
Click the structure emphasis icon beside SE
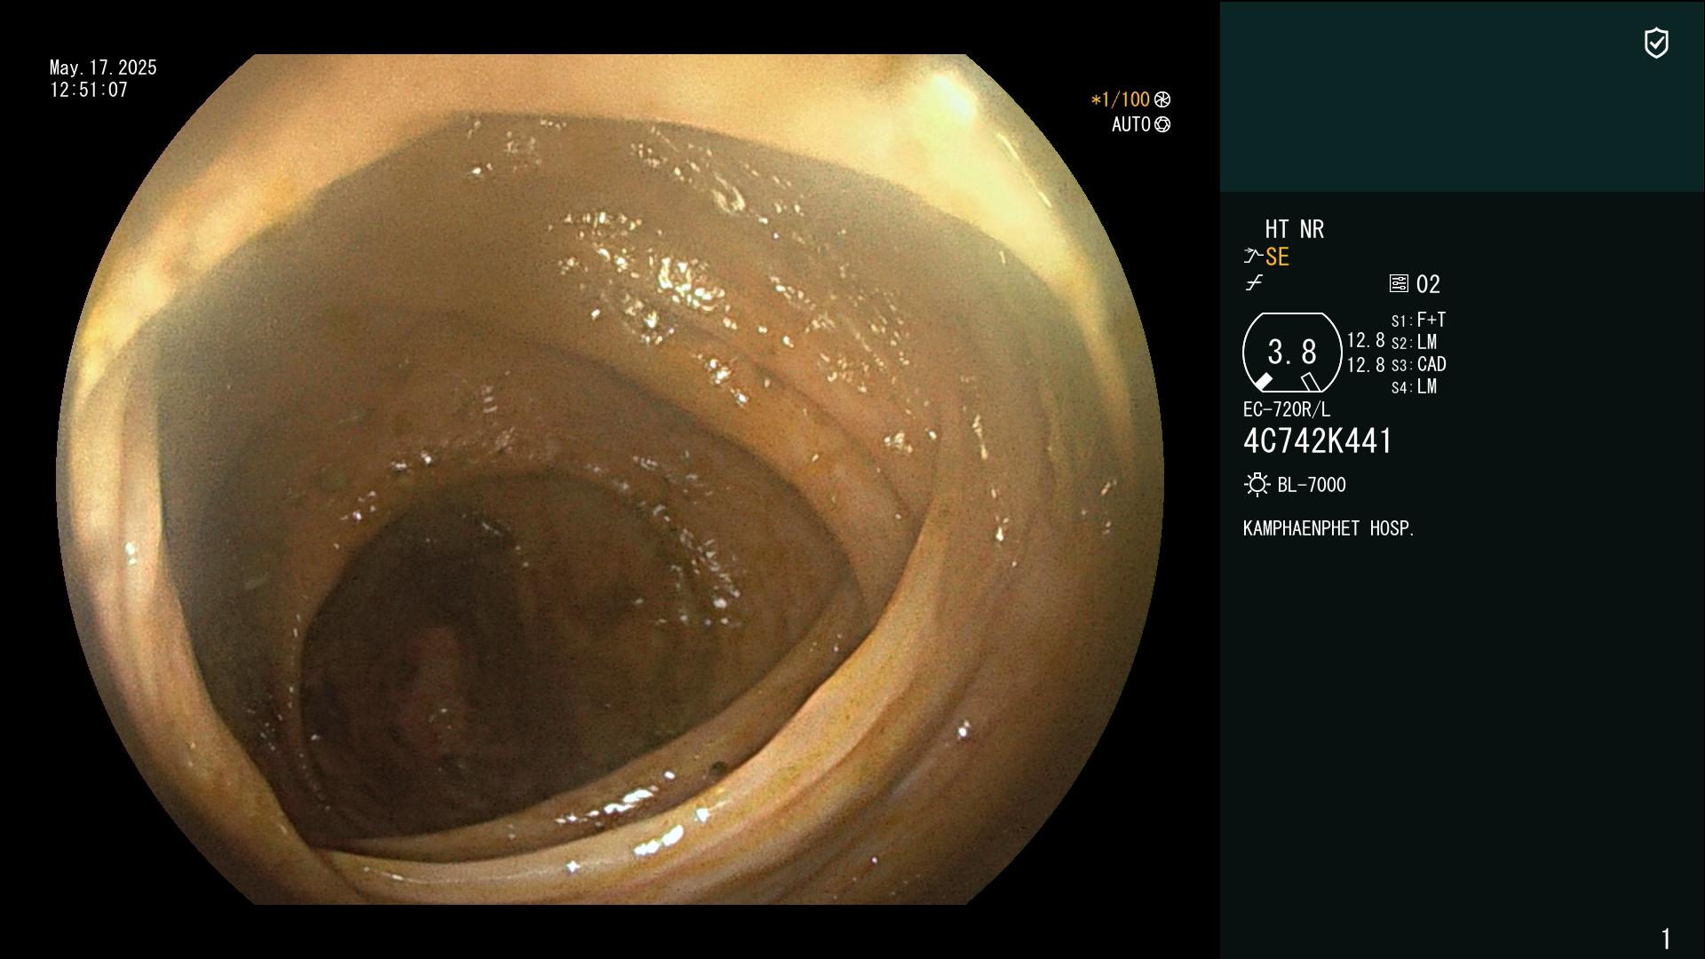point(1253,257)
